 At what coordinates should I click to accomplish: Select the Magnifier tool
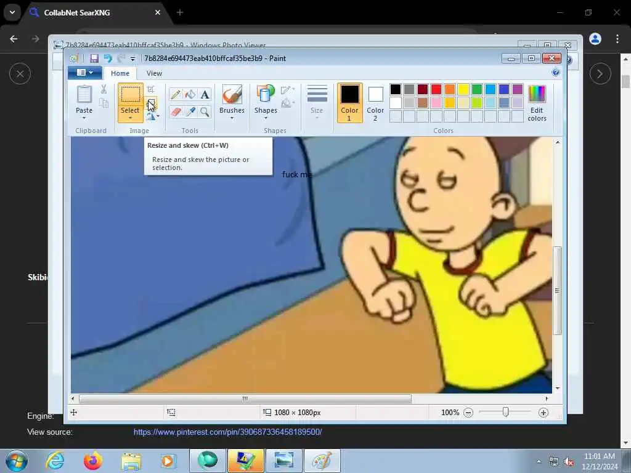pos(205,111)
